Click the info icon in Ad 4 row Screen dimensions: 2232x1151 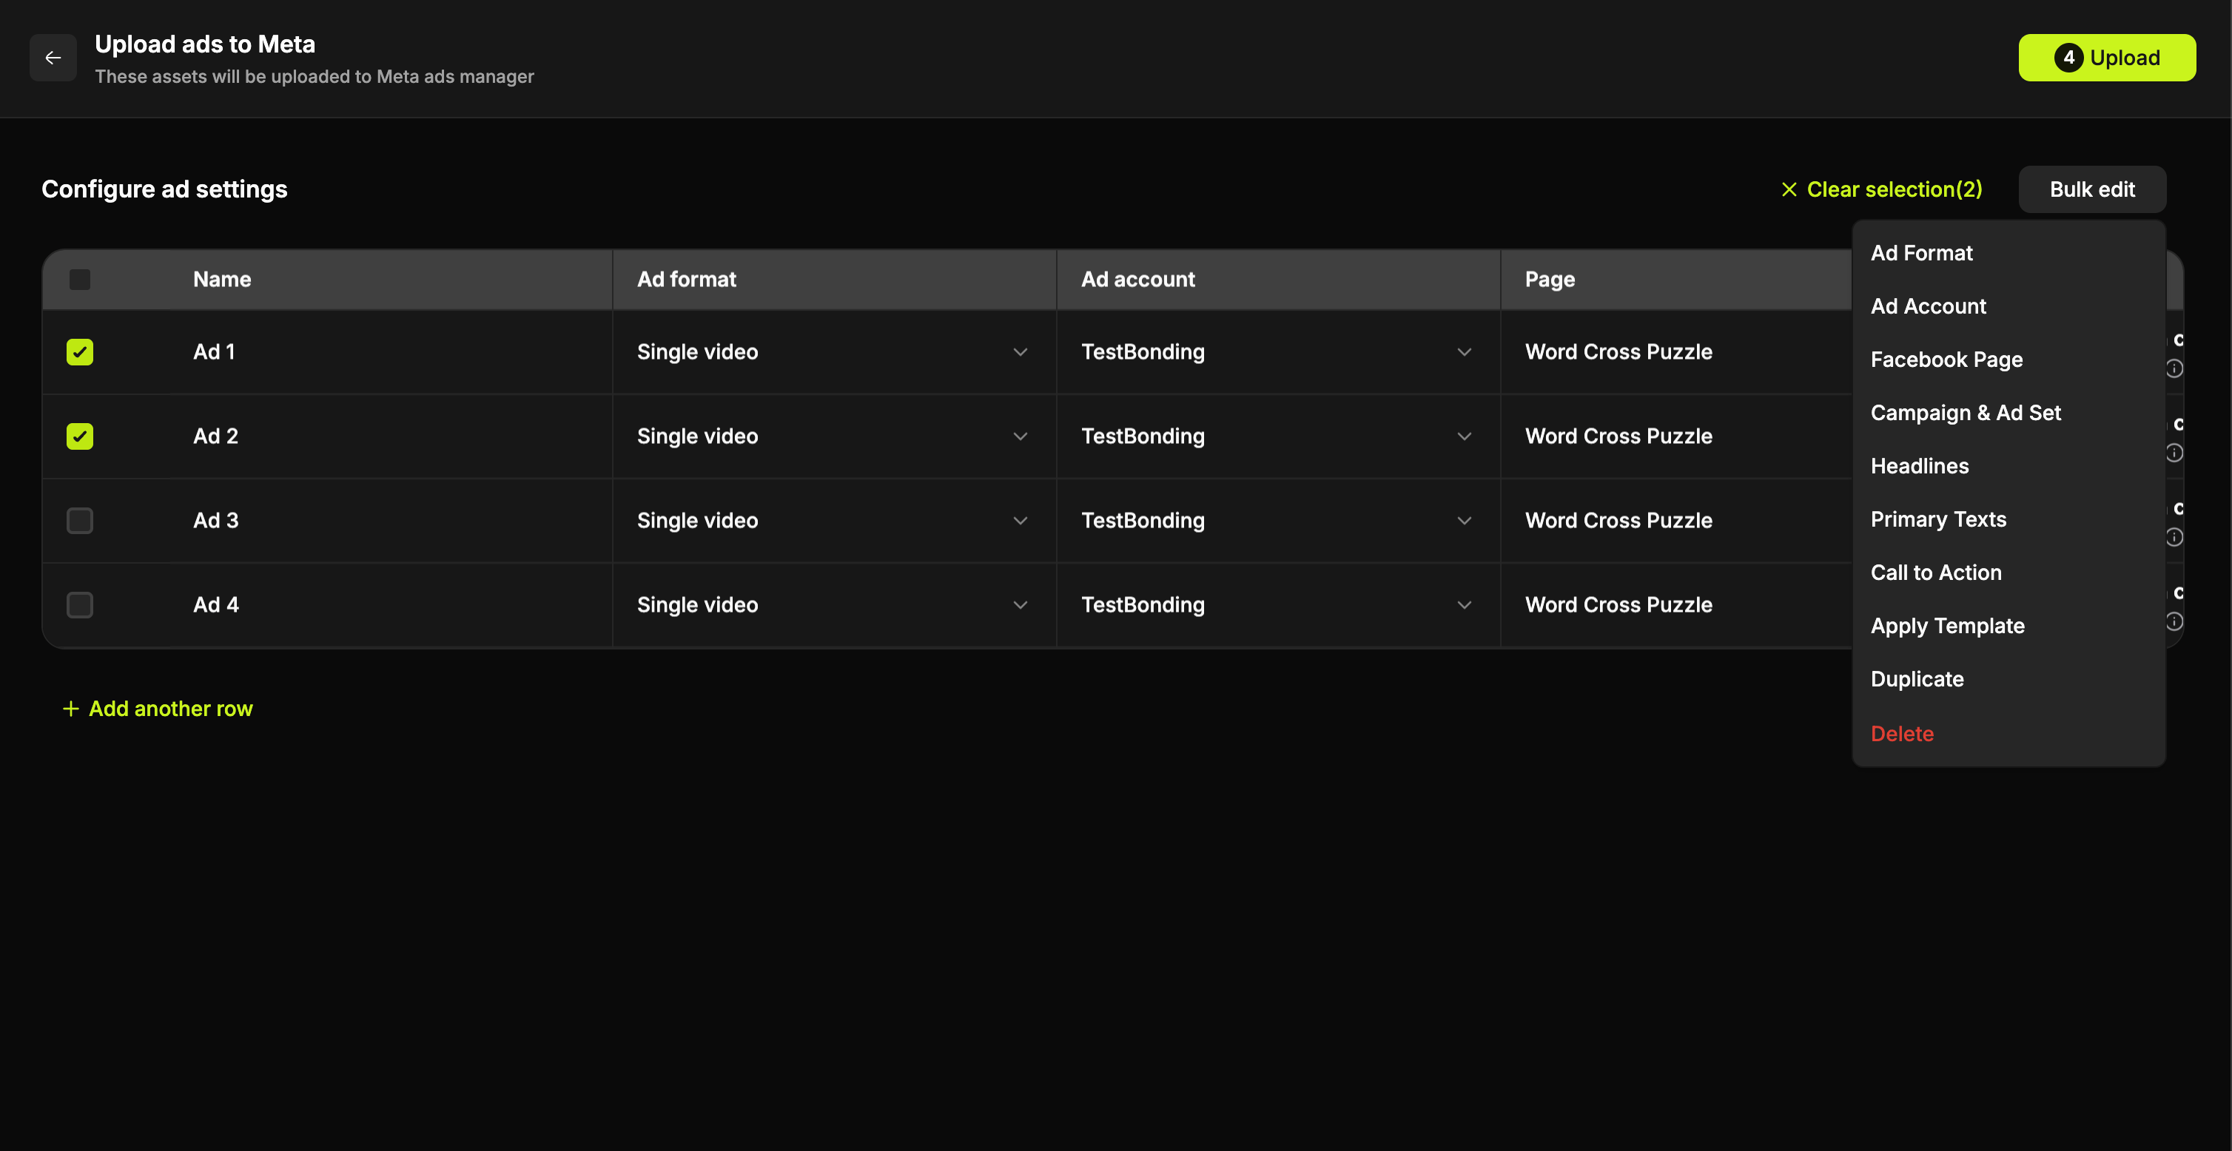click(2174, 622)
